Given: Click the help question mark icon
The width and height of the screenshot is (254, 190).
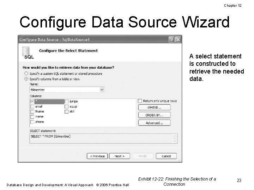Looking at the screenshot, I should pyautogui.click(x=171, y=39).
